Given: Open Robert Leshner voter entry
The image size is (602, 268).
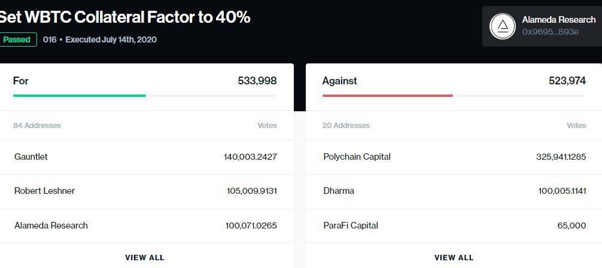Looking at the screenshot, I should point(44,191).
